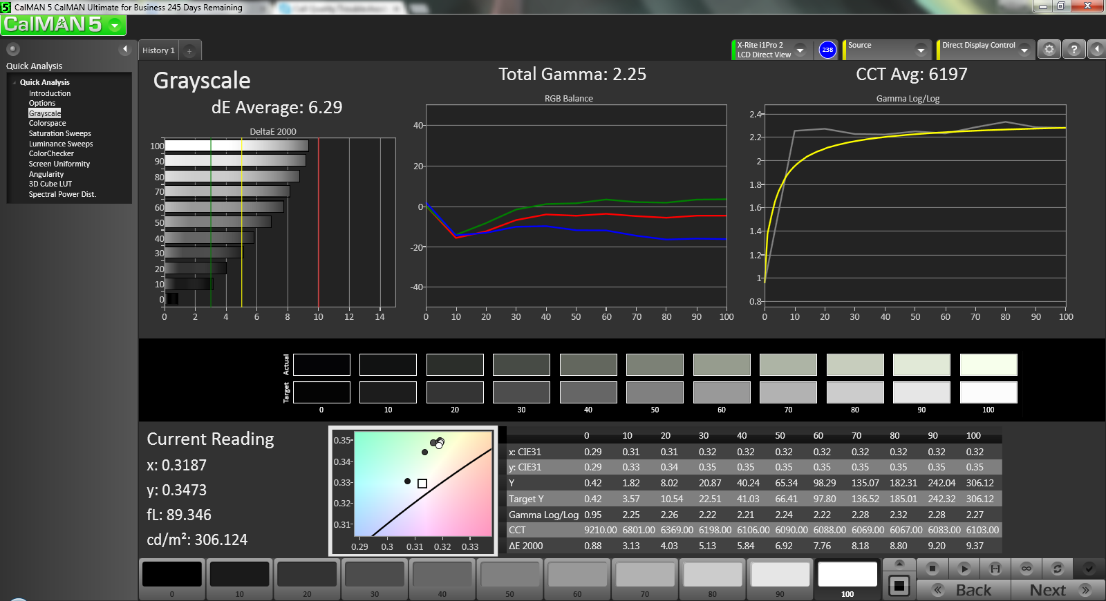
Task: Select the Grayscale page in sidebar
Action: click(45, 113)
